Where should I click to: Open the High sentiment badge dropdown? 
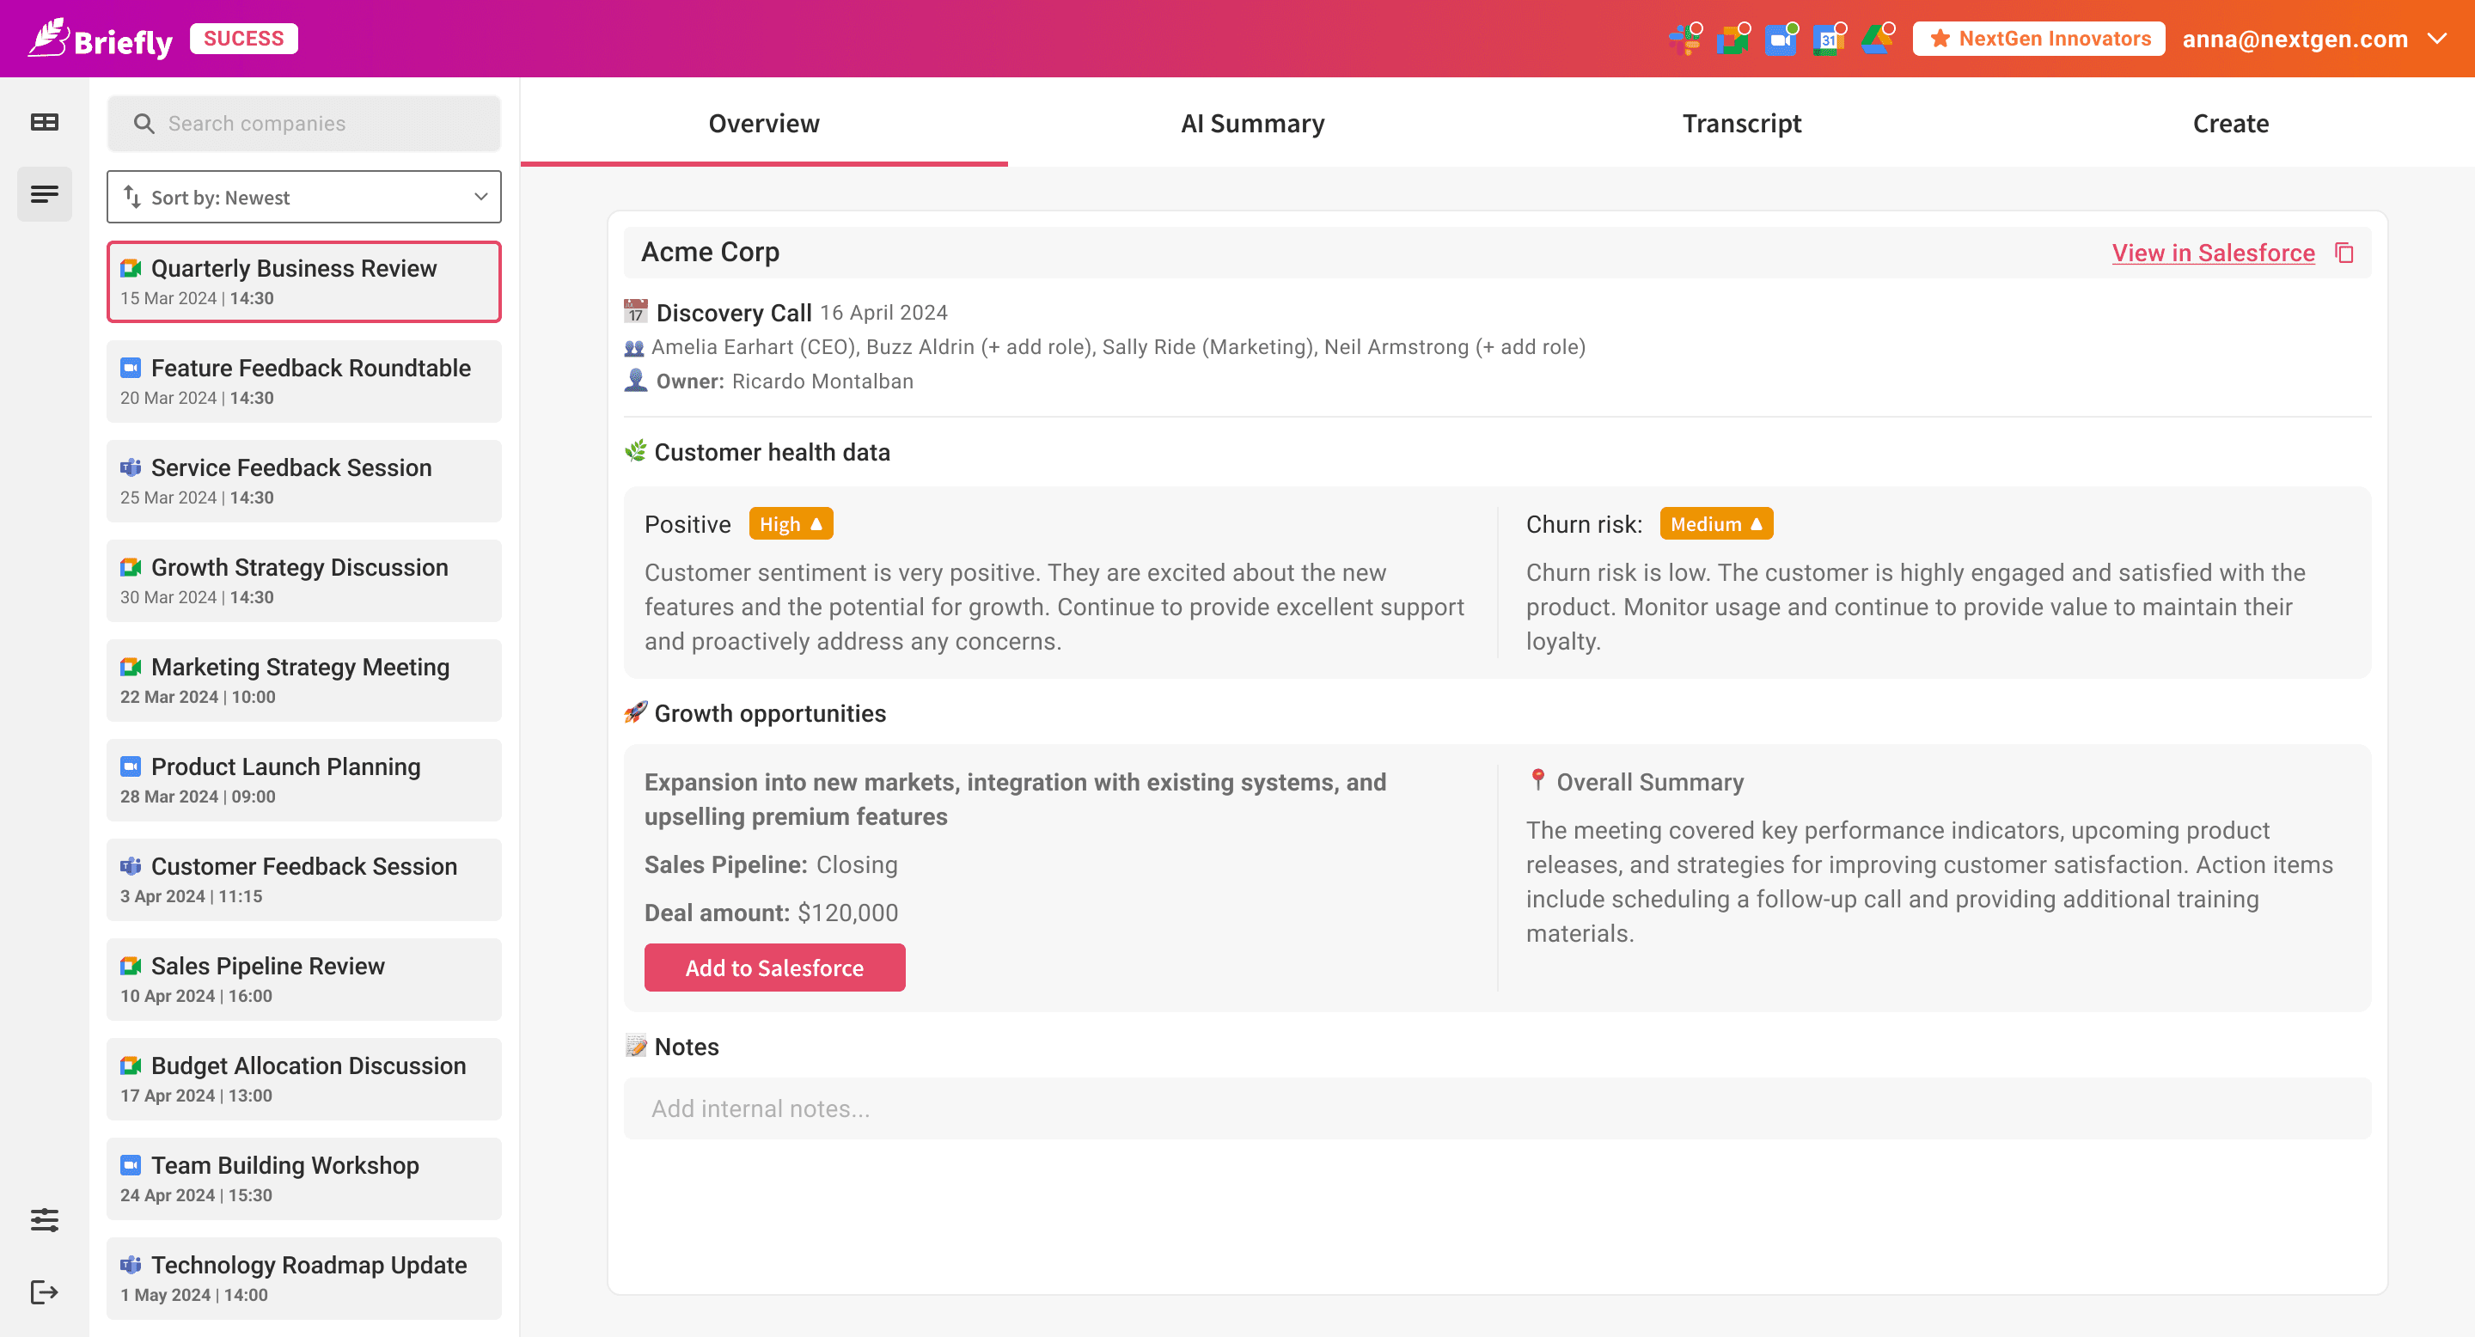(790, 524)
